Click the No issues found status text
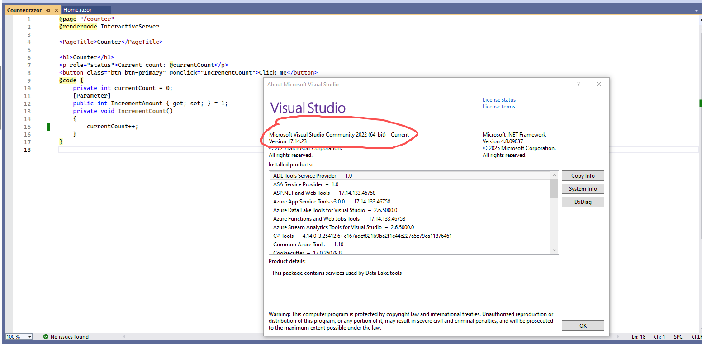 (x=70, y=337)
